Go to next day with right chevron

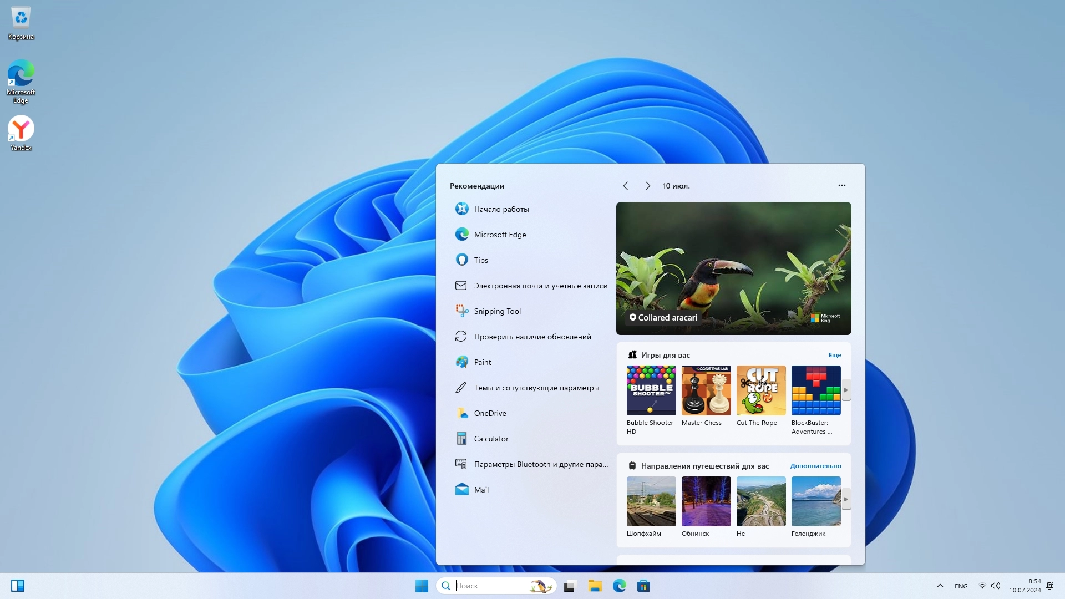647,186
